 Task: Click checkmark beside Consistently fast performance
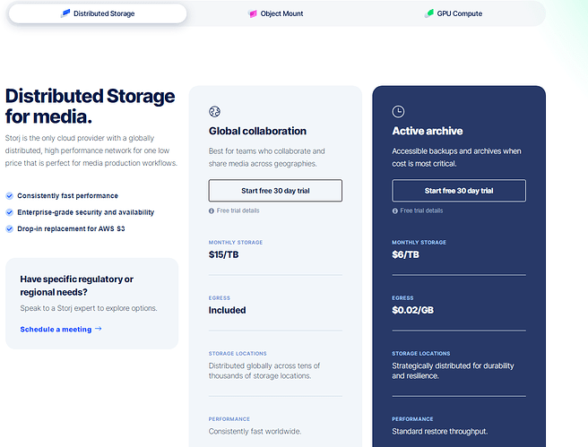(x=9, y=195)
